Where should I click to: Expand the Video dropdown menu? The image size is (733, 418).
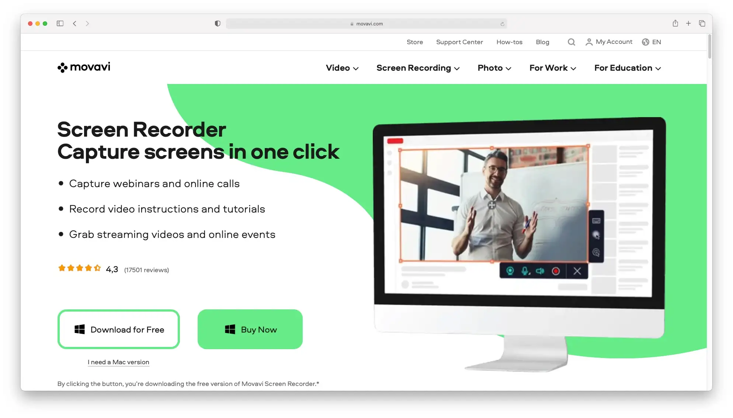[x=342, y=67]
